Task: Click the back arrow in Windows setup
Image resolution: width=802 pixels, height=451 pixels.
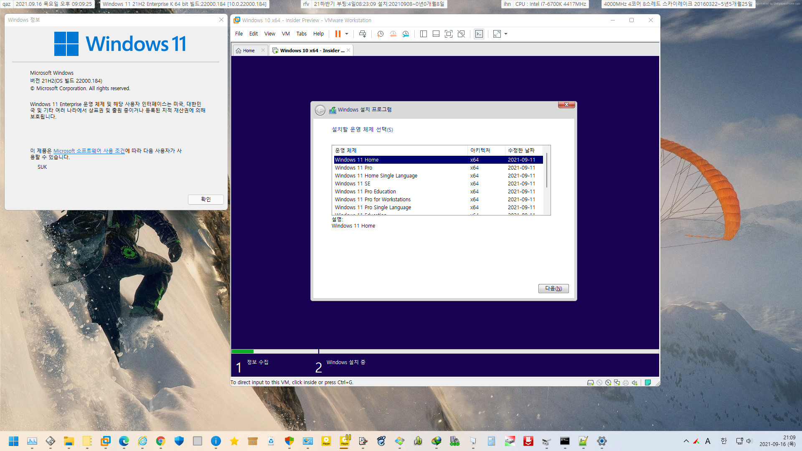Action: point(320,110)
